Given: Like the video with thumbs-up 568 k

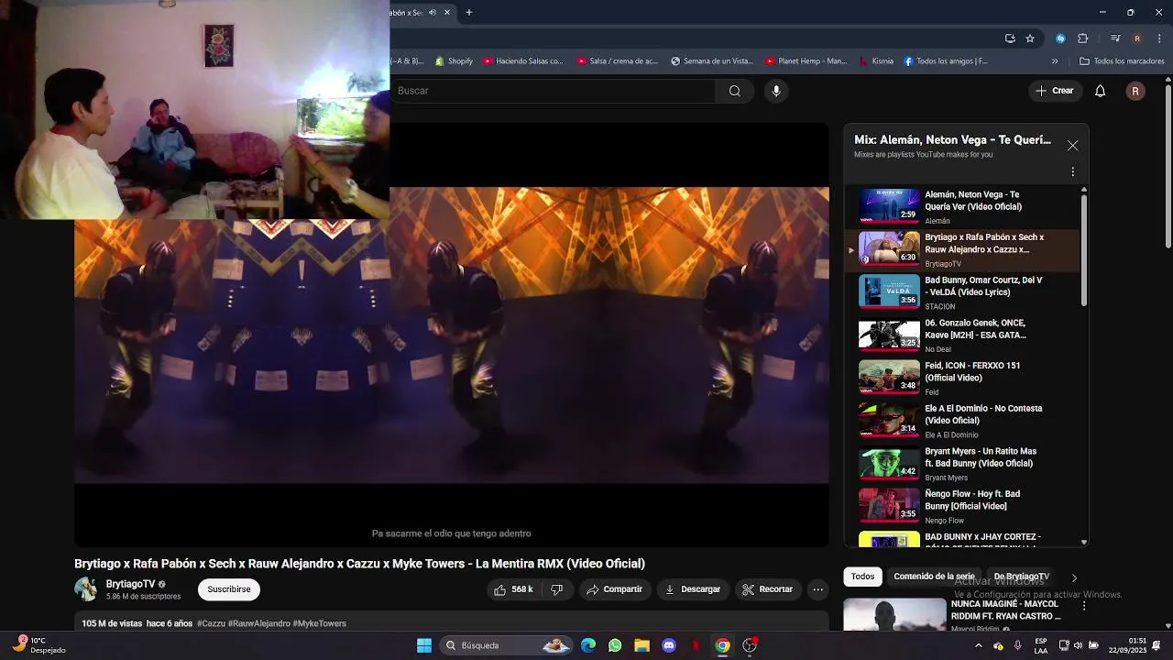Looking at the screenshot, I should pyautogui.click(x=513, y=589).
